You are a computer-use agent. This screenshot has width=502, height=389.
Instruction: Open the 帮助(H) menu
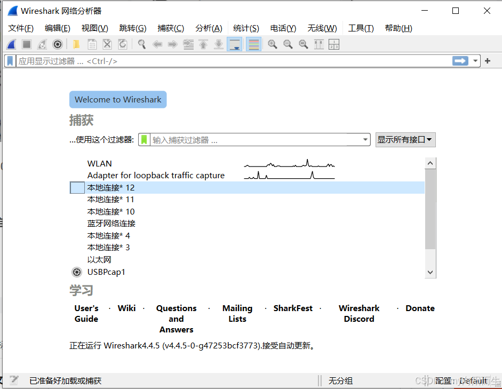[x=399, y=28]
